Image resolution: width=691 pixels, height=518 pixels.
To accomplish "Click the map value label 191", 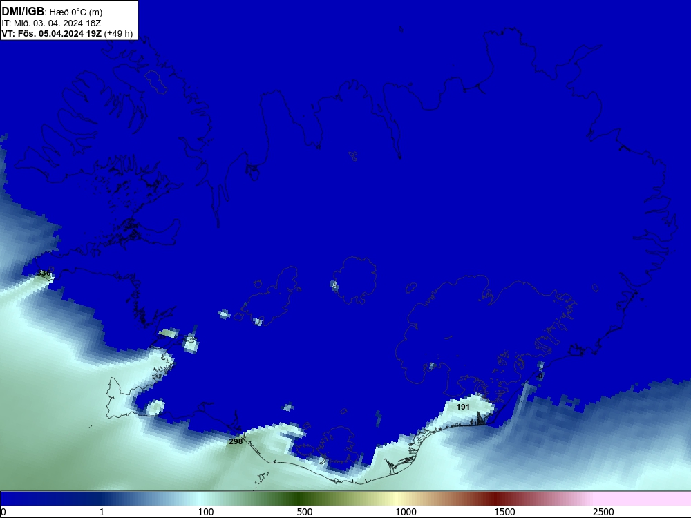I will [x=463, y=407].
